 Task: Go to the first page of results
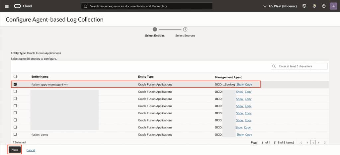point(301,143)
